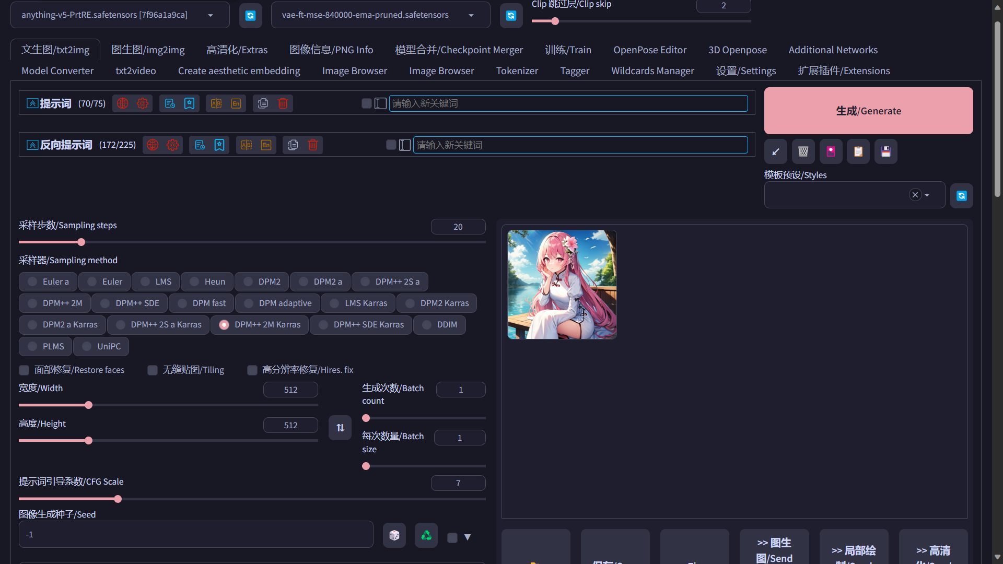This screenshot has width=1003, height=564.
Task: Click the green recycle reuse seed icon
Action: click(x=426, y=535)
